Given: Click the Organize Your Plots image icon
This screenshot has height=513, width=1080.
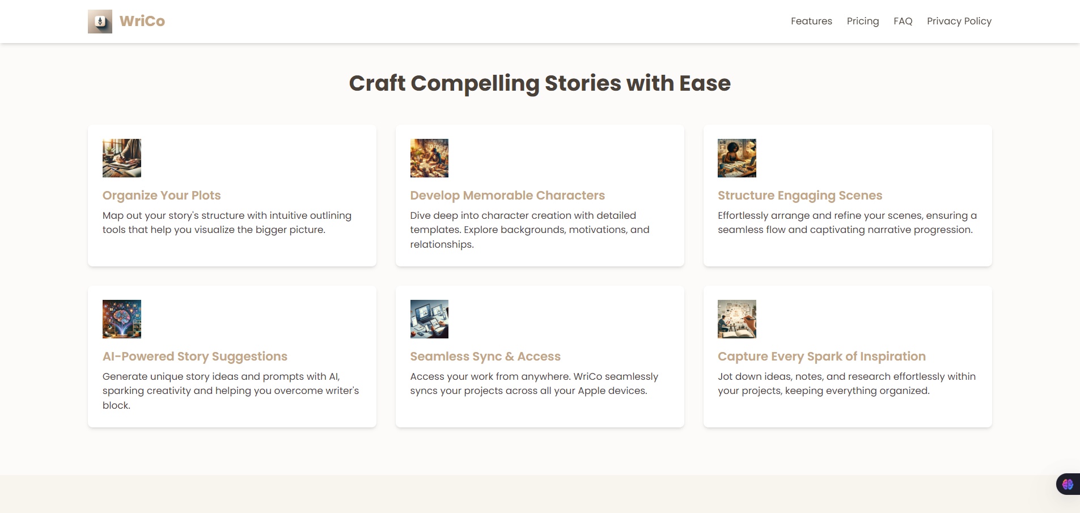Looking at the screenshot, I should tap(122, 158).
